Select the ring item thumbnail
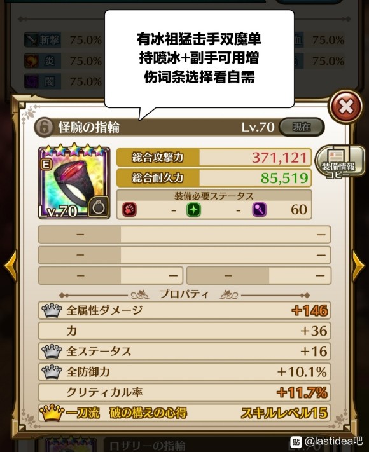369x452 pixels. coord(74,182)
